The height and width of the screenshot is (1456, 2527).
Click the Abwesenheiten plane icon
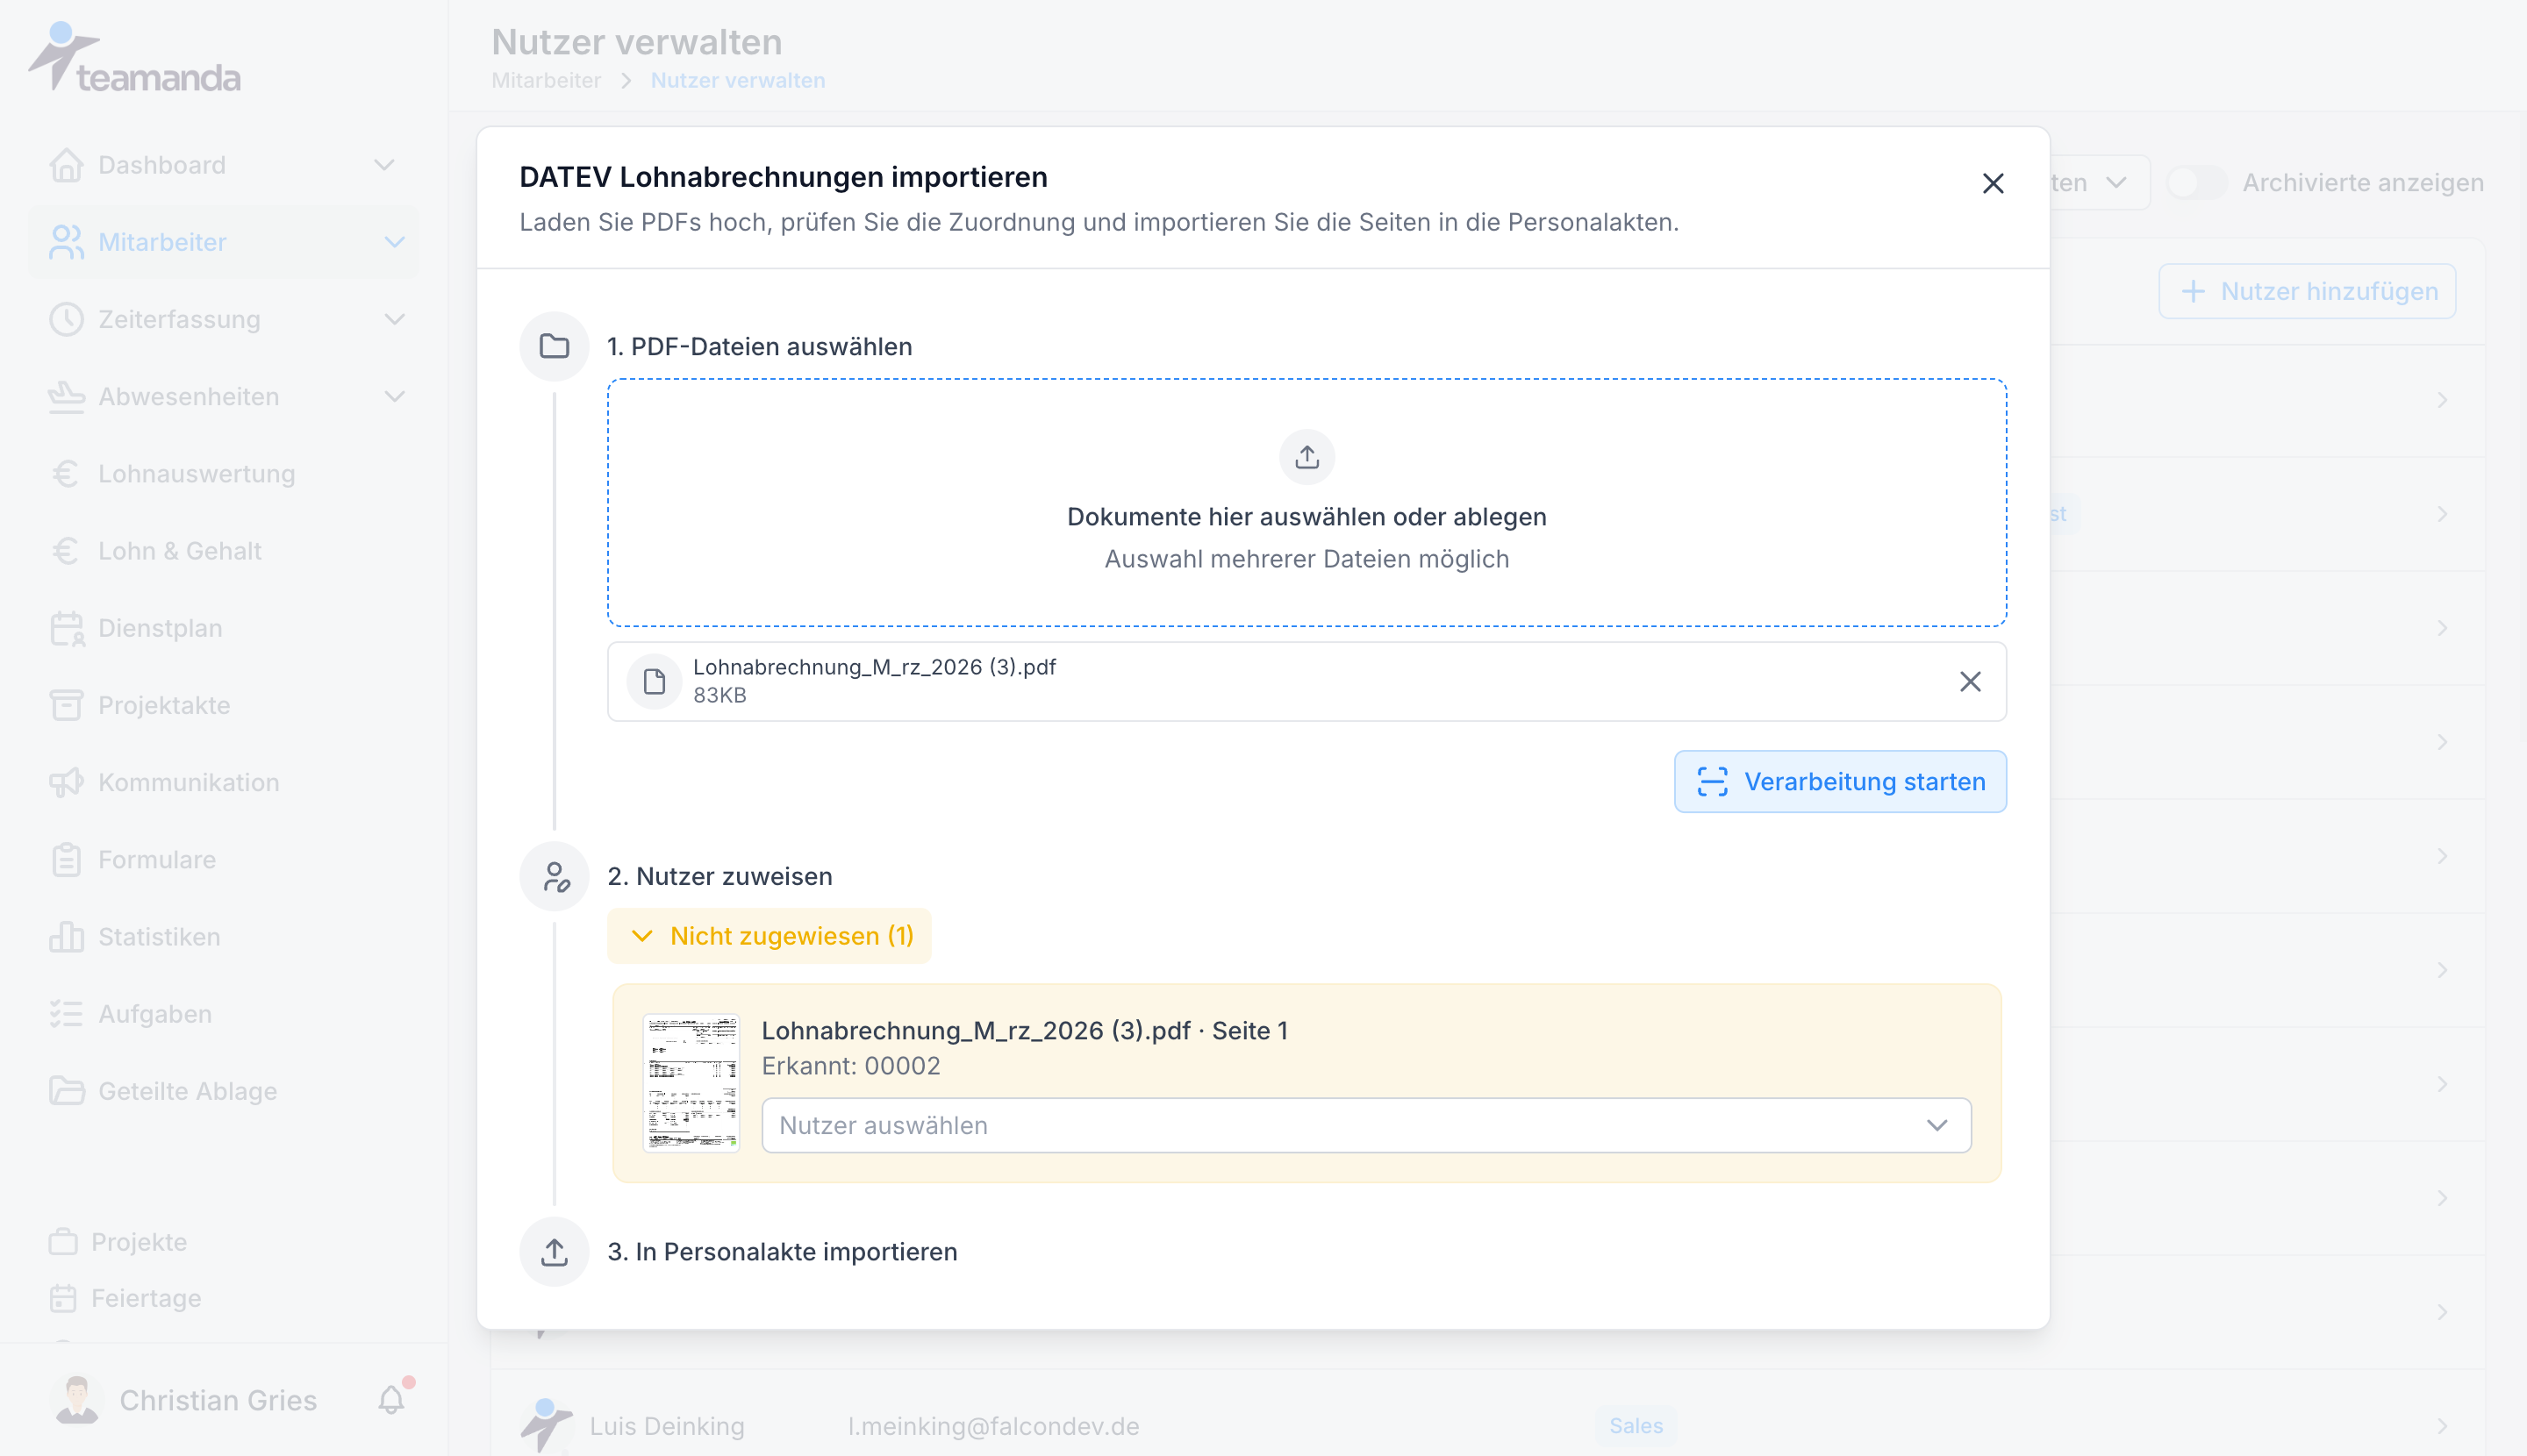click(66, 396)
